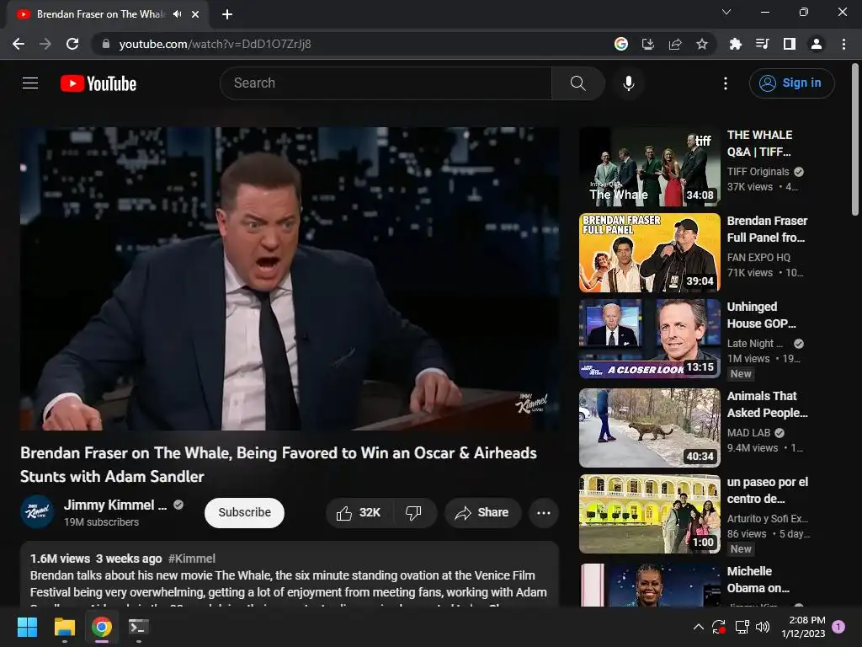Open the Jimmy Kimmel channel name link
Image resolution: width=862 pixels, height=647 pixels.
pos(115,505)
